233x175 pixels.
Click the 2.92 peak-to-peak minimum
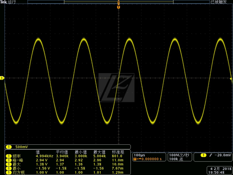(x=78, y=160)
